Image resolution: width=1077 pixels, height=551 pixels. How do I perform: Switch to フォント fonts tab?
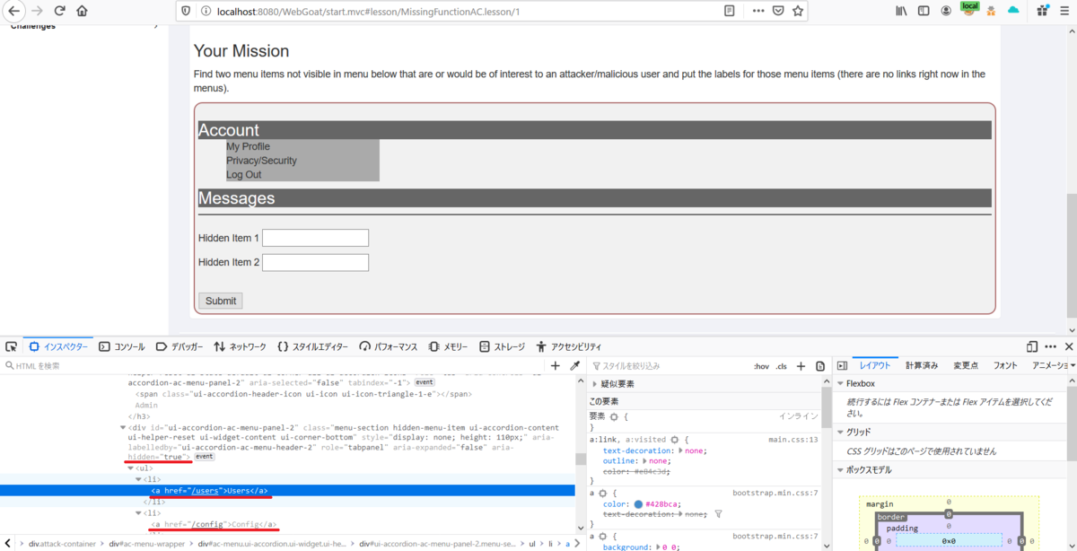(1005, 365)
